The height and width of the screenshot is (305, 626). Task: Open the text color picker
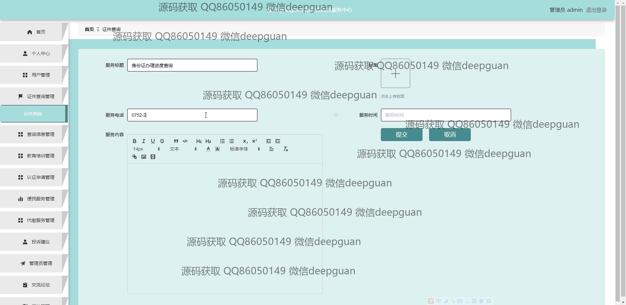(x=208, y=149)
